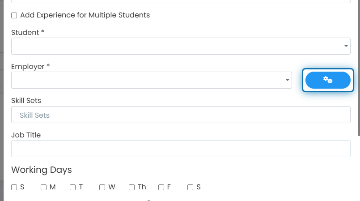Focus the Skill Sets input field
This screenshot has height=201, width=360.
pos(181,115)
